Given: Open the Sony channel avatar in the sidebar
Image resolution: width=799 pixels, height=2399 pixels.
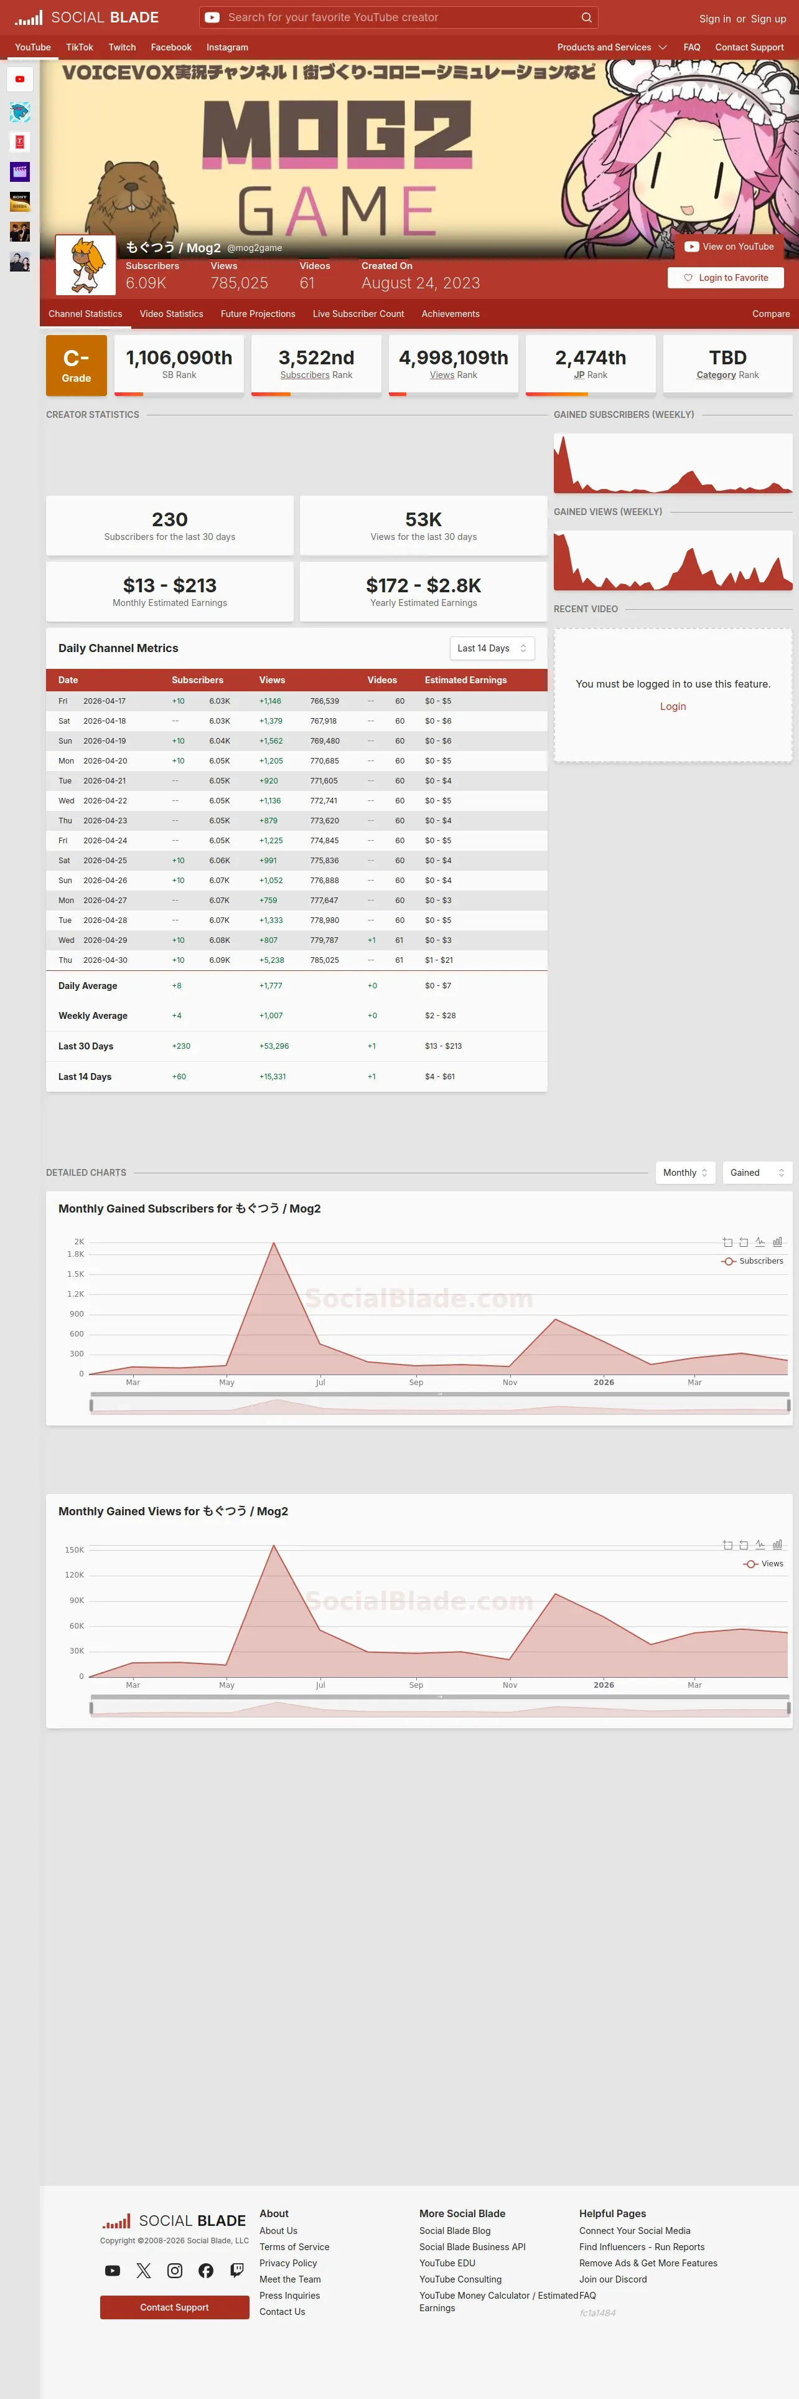Looking at the screenshot, I should pos(19,201).
